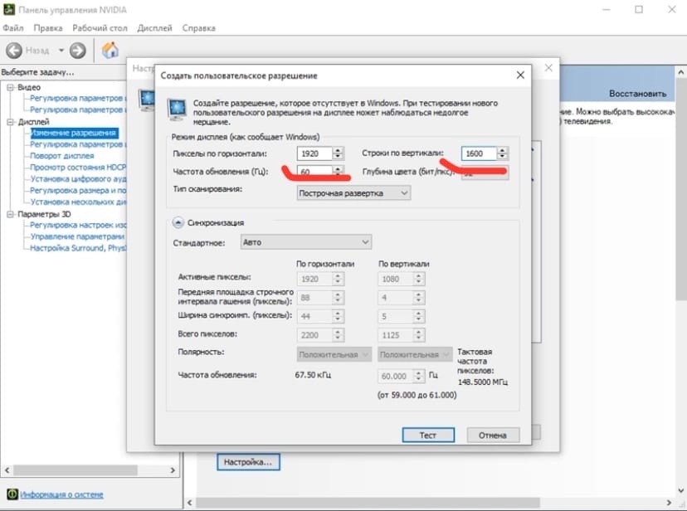Screen dimensions: 687x511
Task: Open the Информация о системе link
Action: coord(61,494)
